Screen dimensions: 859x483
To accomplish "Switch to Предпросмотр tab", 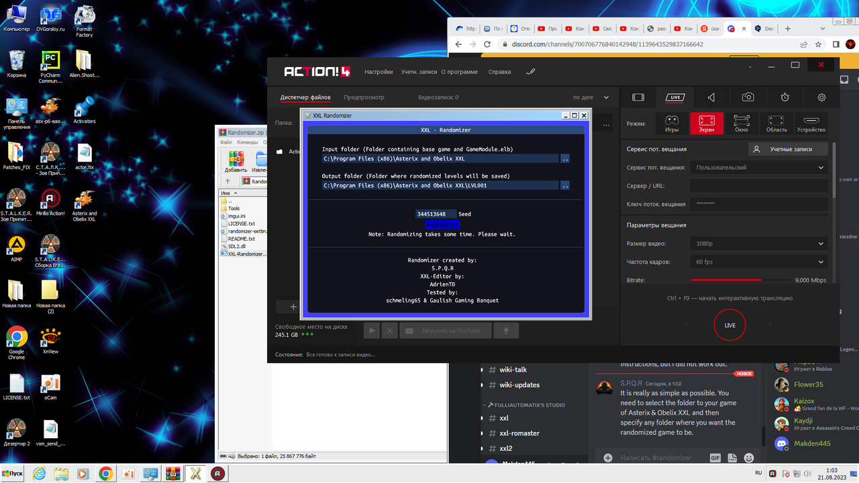I will click(364, 97).
